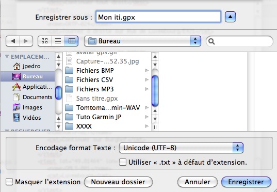Screen dimensions: 277x192
Task: Select Bureau in the sidebar
Action: [x=27, y=76]
